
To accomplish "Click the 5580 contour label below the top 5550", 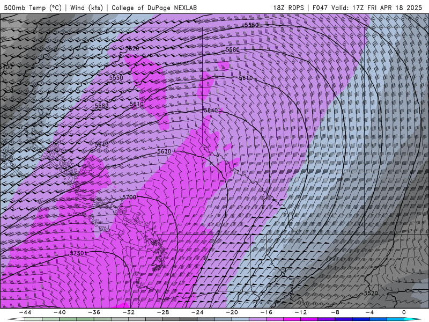I will tap(233, 49).
